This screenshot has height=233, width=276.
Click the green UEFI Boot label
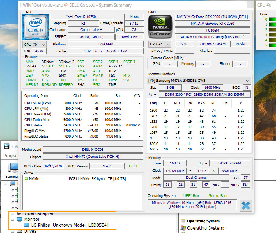[x=191, y=196]
